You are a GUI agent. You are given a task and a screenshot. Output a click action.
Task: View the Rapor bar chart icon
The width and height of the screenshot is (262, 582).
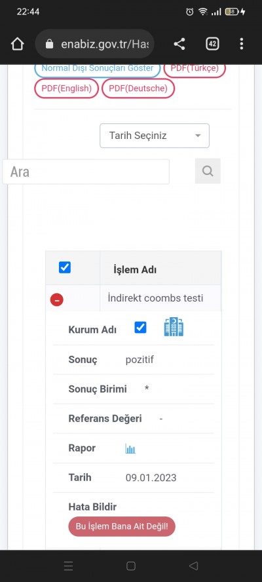[130, 449]
